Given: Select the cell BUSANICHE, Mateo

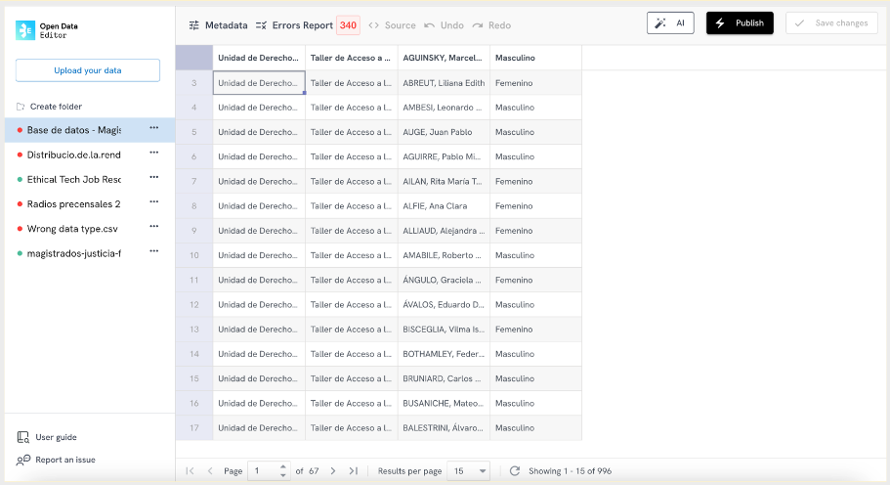Looking at the screenshot, I should click(444, 403).
